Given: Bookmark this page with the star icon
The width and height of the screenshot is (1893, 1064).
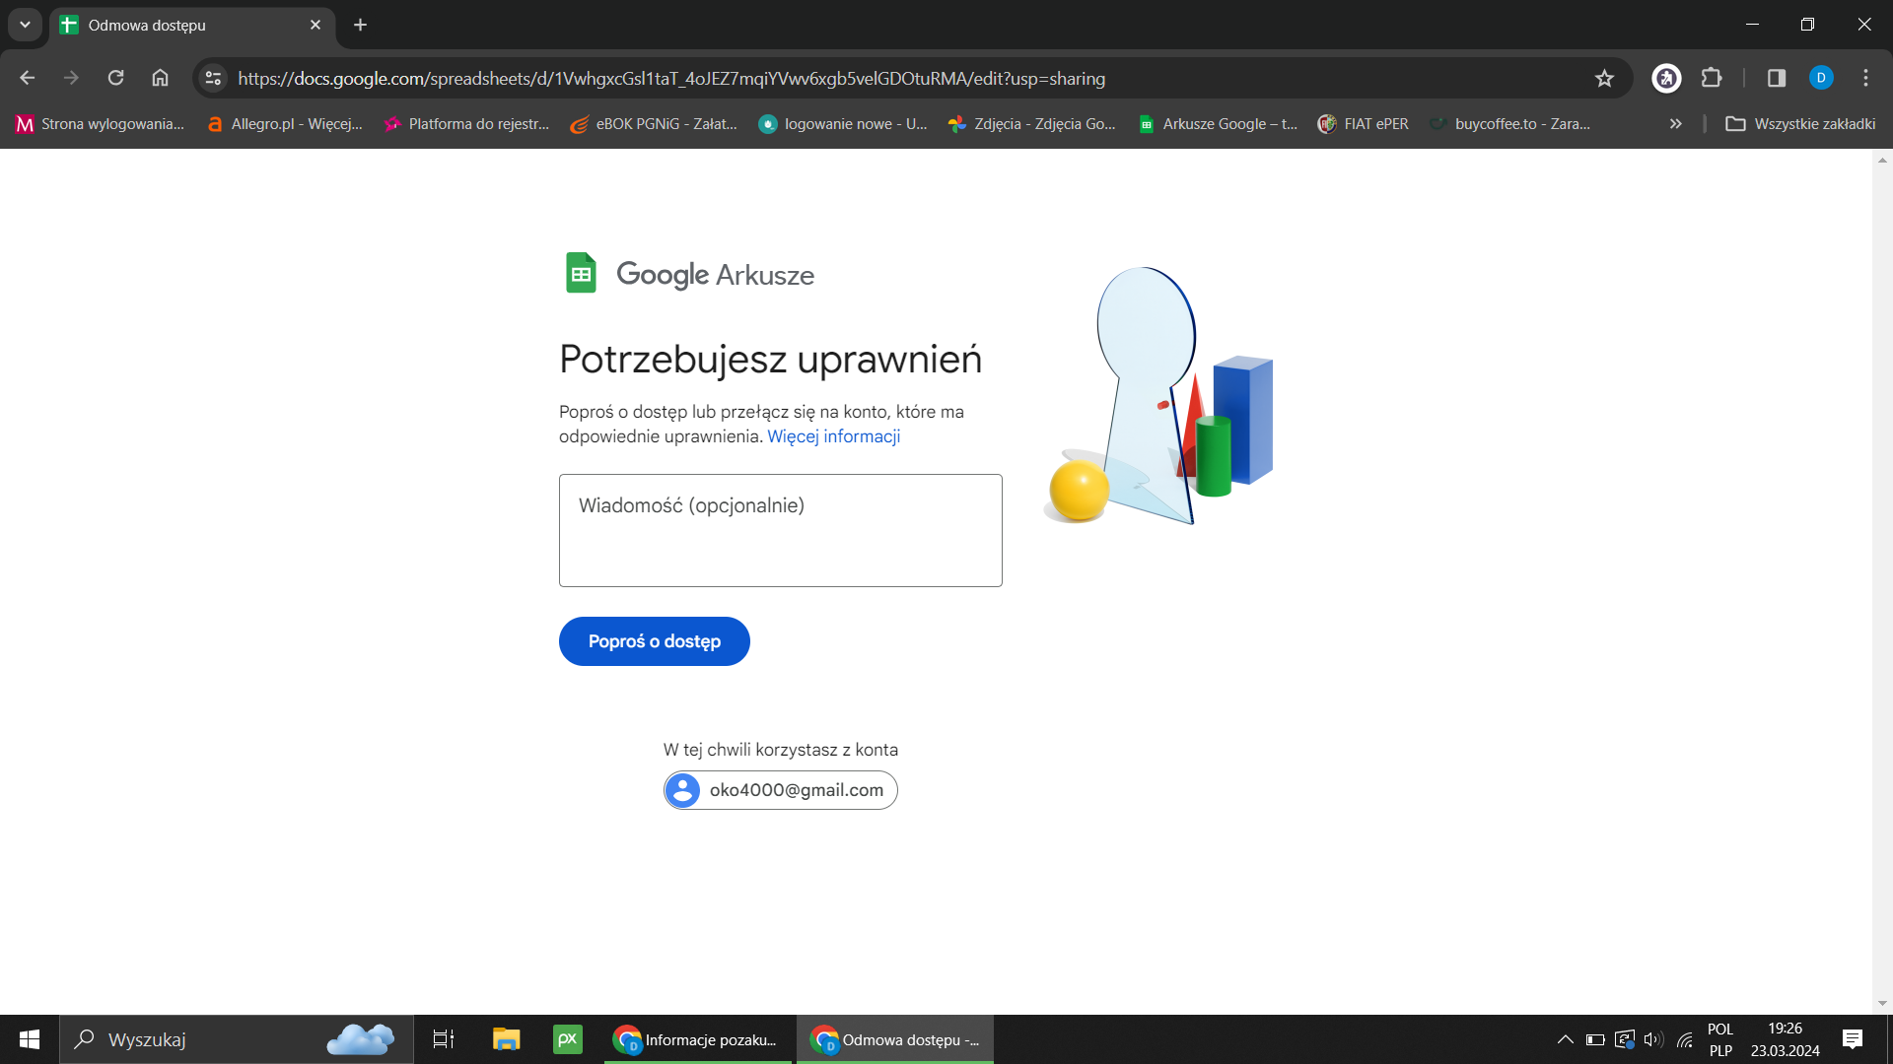Looking at the screenshot, I should 1604,78.
